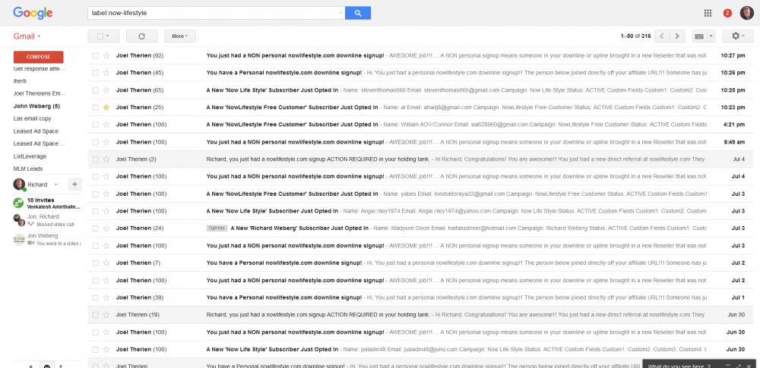This screenshot has height=368, width=760.
Task: Select the Joel Therien (2) message checkbox
Action: click(96, 159)
